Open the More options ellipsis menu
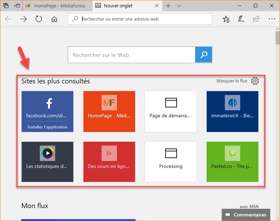The width and height of the screenshot is (280, 221). click(272, 19)
